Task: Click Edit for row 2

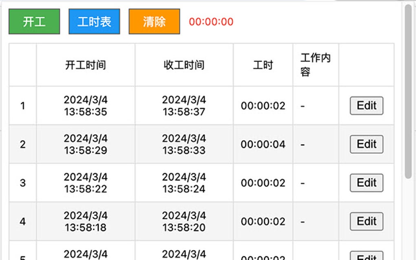Action: tap(366, 144)
